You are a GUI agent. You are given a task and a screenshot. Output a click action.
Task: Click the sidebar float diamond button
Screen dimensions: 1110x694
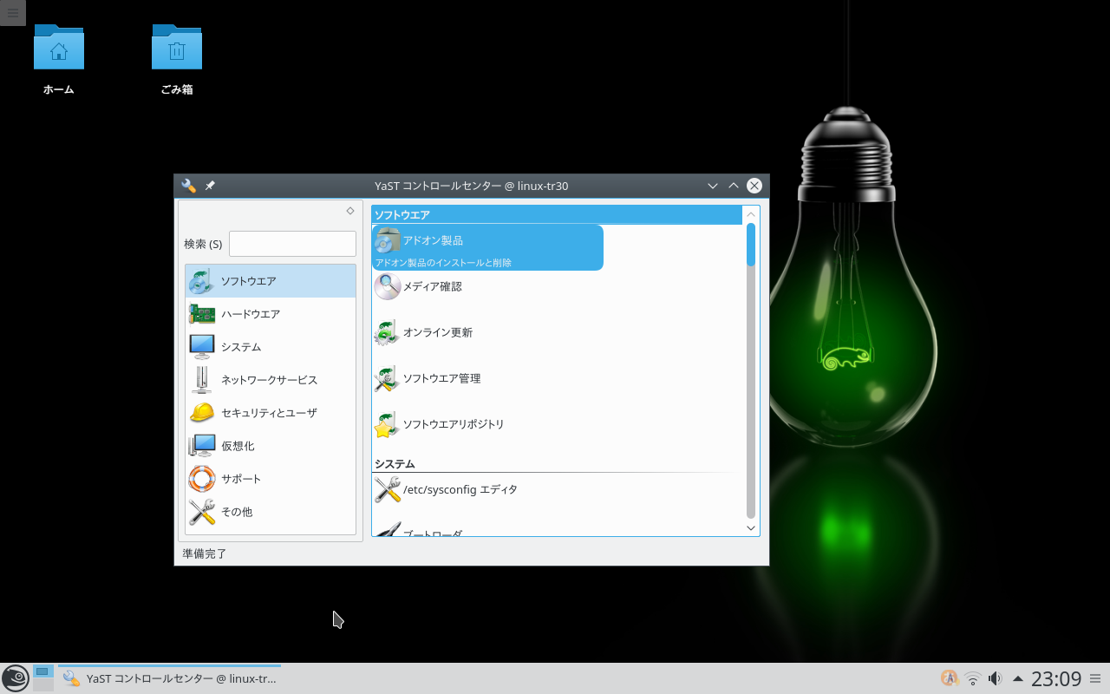(x=350, y=211)
